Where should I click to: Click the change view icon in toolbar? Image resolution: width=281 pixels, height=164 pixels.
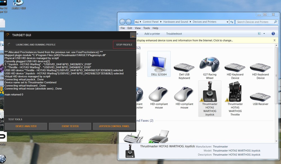259,34
